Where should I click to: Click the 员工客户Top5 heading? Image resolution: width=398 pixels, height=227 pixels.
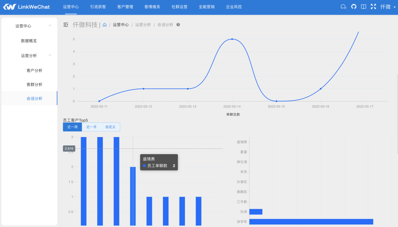(x=76, y=120)
